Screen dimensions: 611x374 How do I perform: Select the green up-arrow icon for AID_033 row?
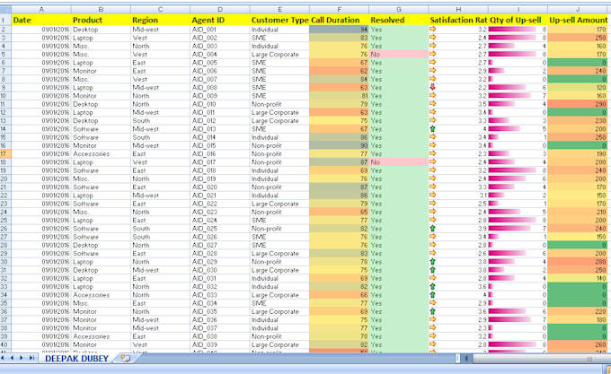click(432, 295)
